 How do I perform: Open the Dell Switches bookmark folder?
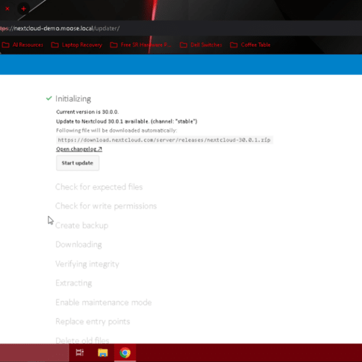201,45
